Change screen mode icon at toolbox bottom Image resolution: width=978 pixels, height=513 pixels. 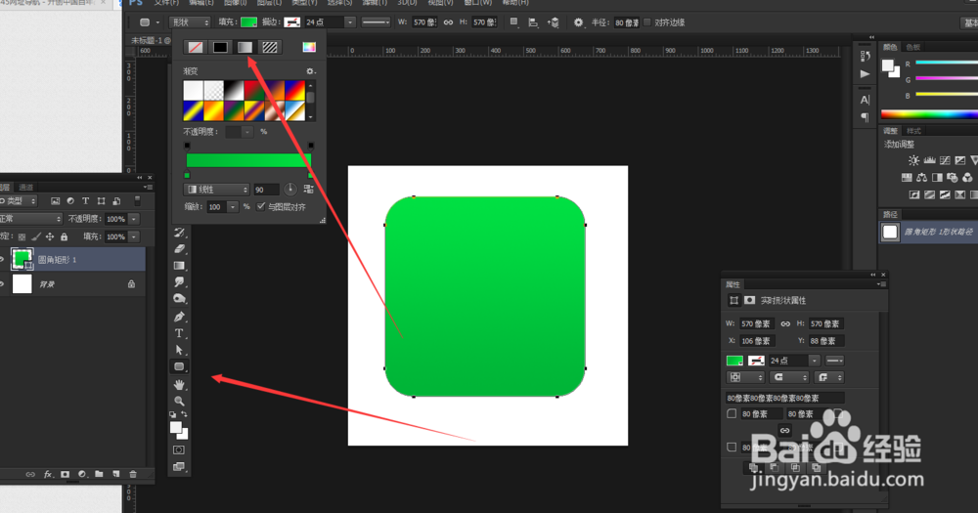click(179, 466)
